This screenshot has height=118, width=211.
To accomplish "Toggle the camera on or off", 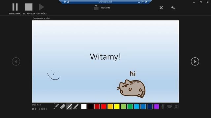I will click(x=169, y=107).
